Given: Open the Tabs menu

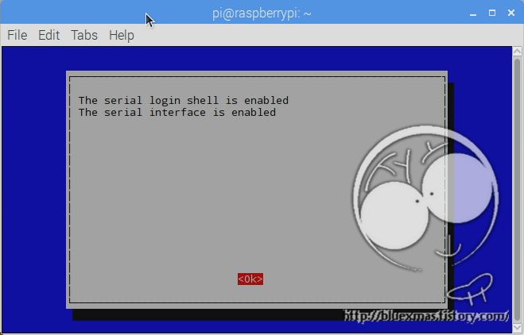Looking at the screenshot, I should [84, 35].
